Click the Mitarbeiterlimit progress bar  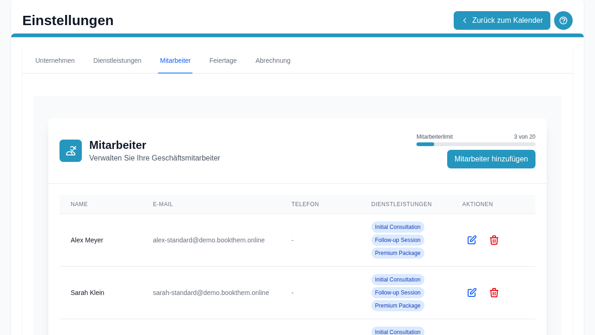pyautogui.click(x=476, y=144)
